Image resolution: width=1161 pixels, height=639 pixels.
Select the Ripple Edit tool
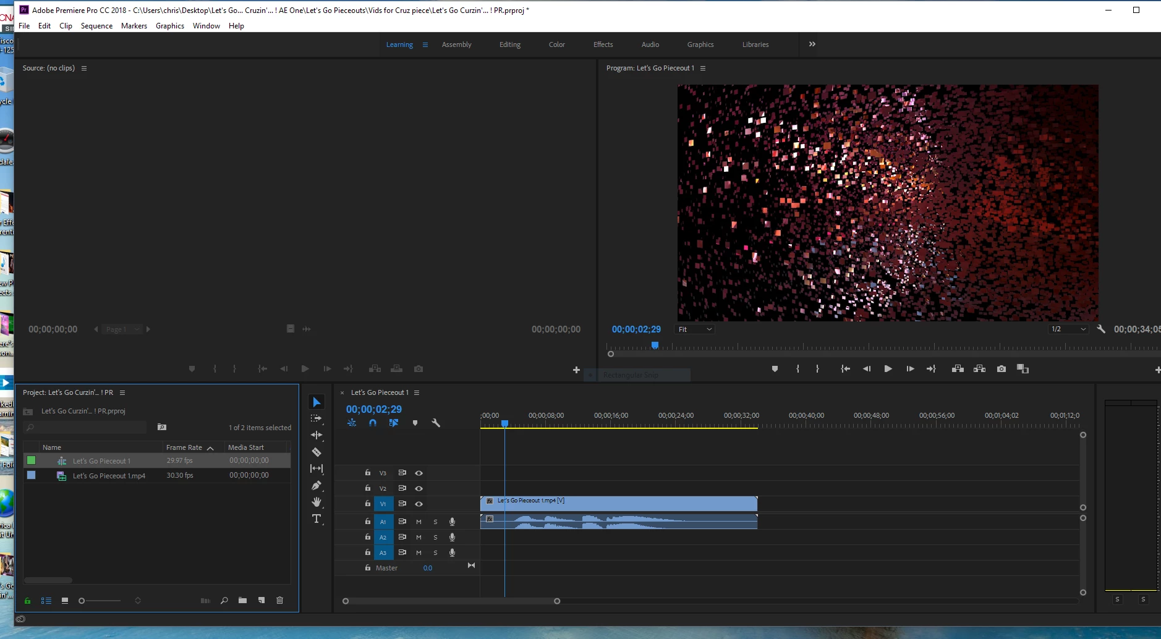click(317, 435)
